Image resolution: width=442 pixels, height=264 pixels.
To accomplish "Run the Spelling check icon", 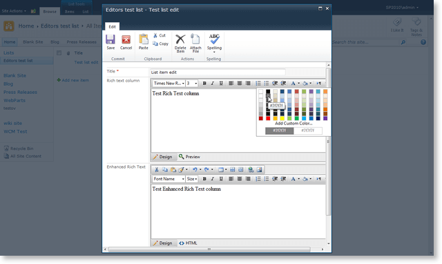I will coord(214,44).
